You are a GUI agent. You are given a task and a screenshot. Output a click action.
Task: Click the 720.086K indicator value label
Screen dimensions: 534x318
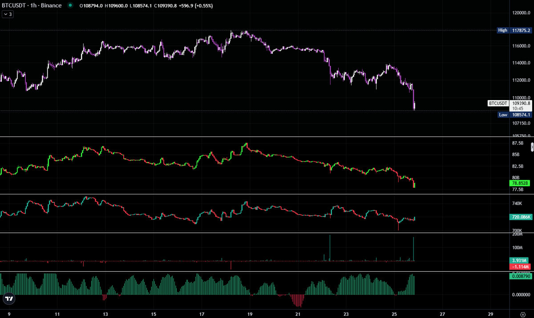point(520,217)
